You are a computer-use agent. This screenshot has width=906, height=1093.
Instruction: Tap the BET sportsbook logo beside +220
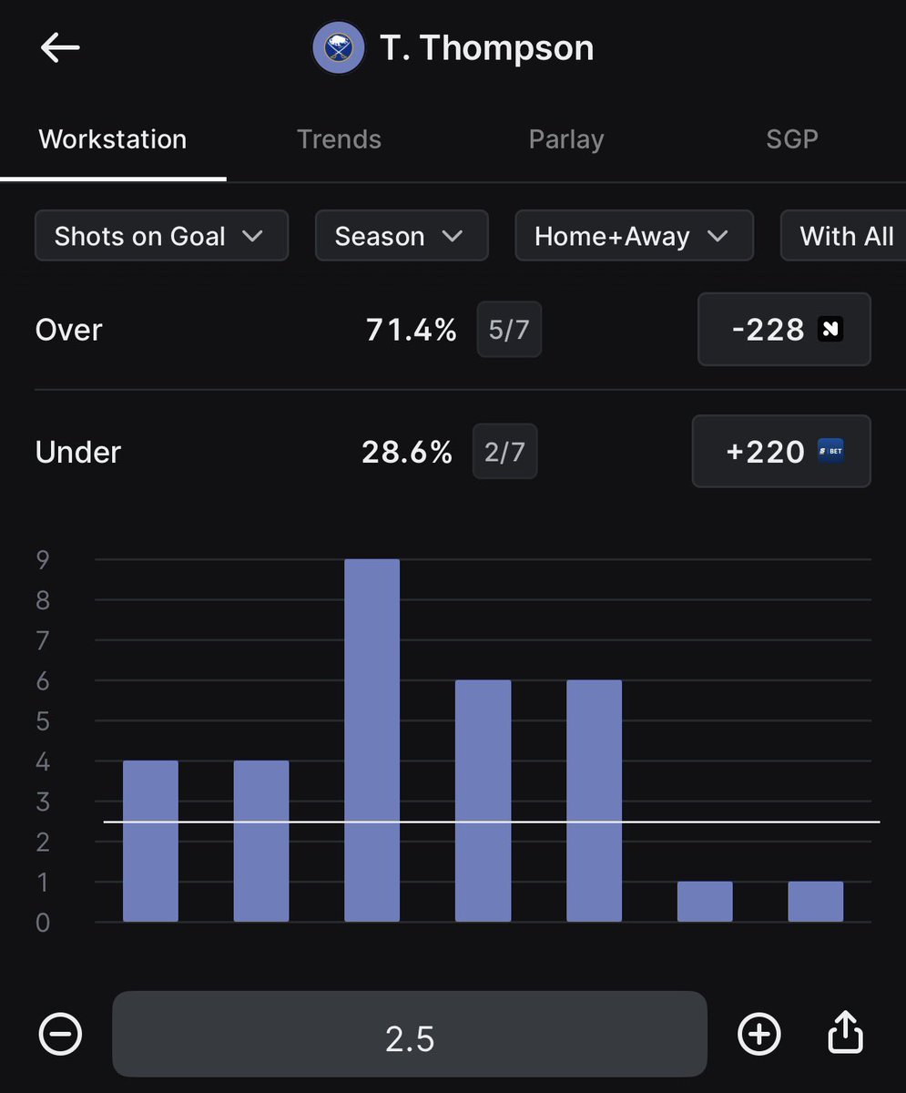(830, 451)
